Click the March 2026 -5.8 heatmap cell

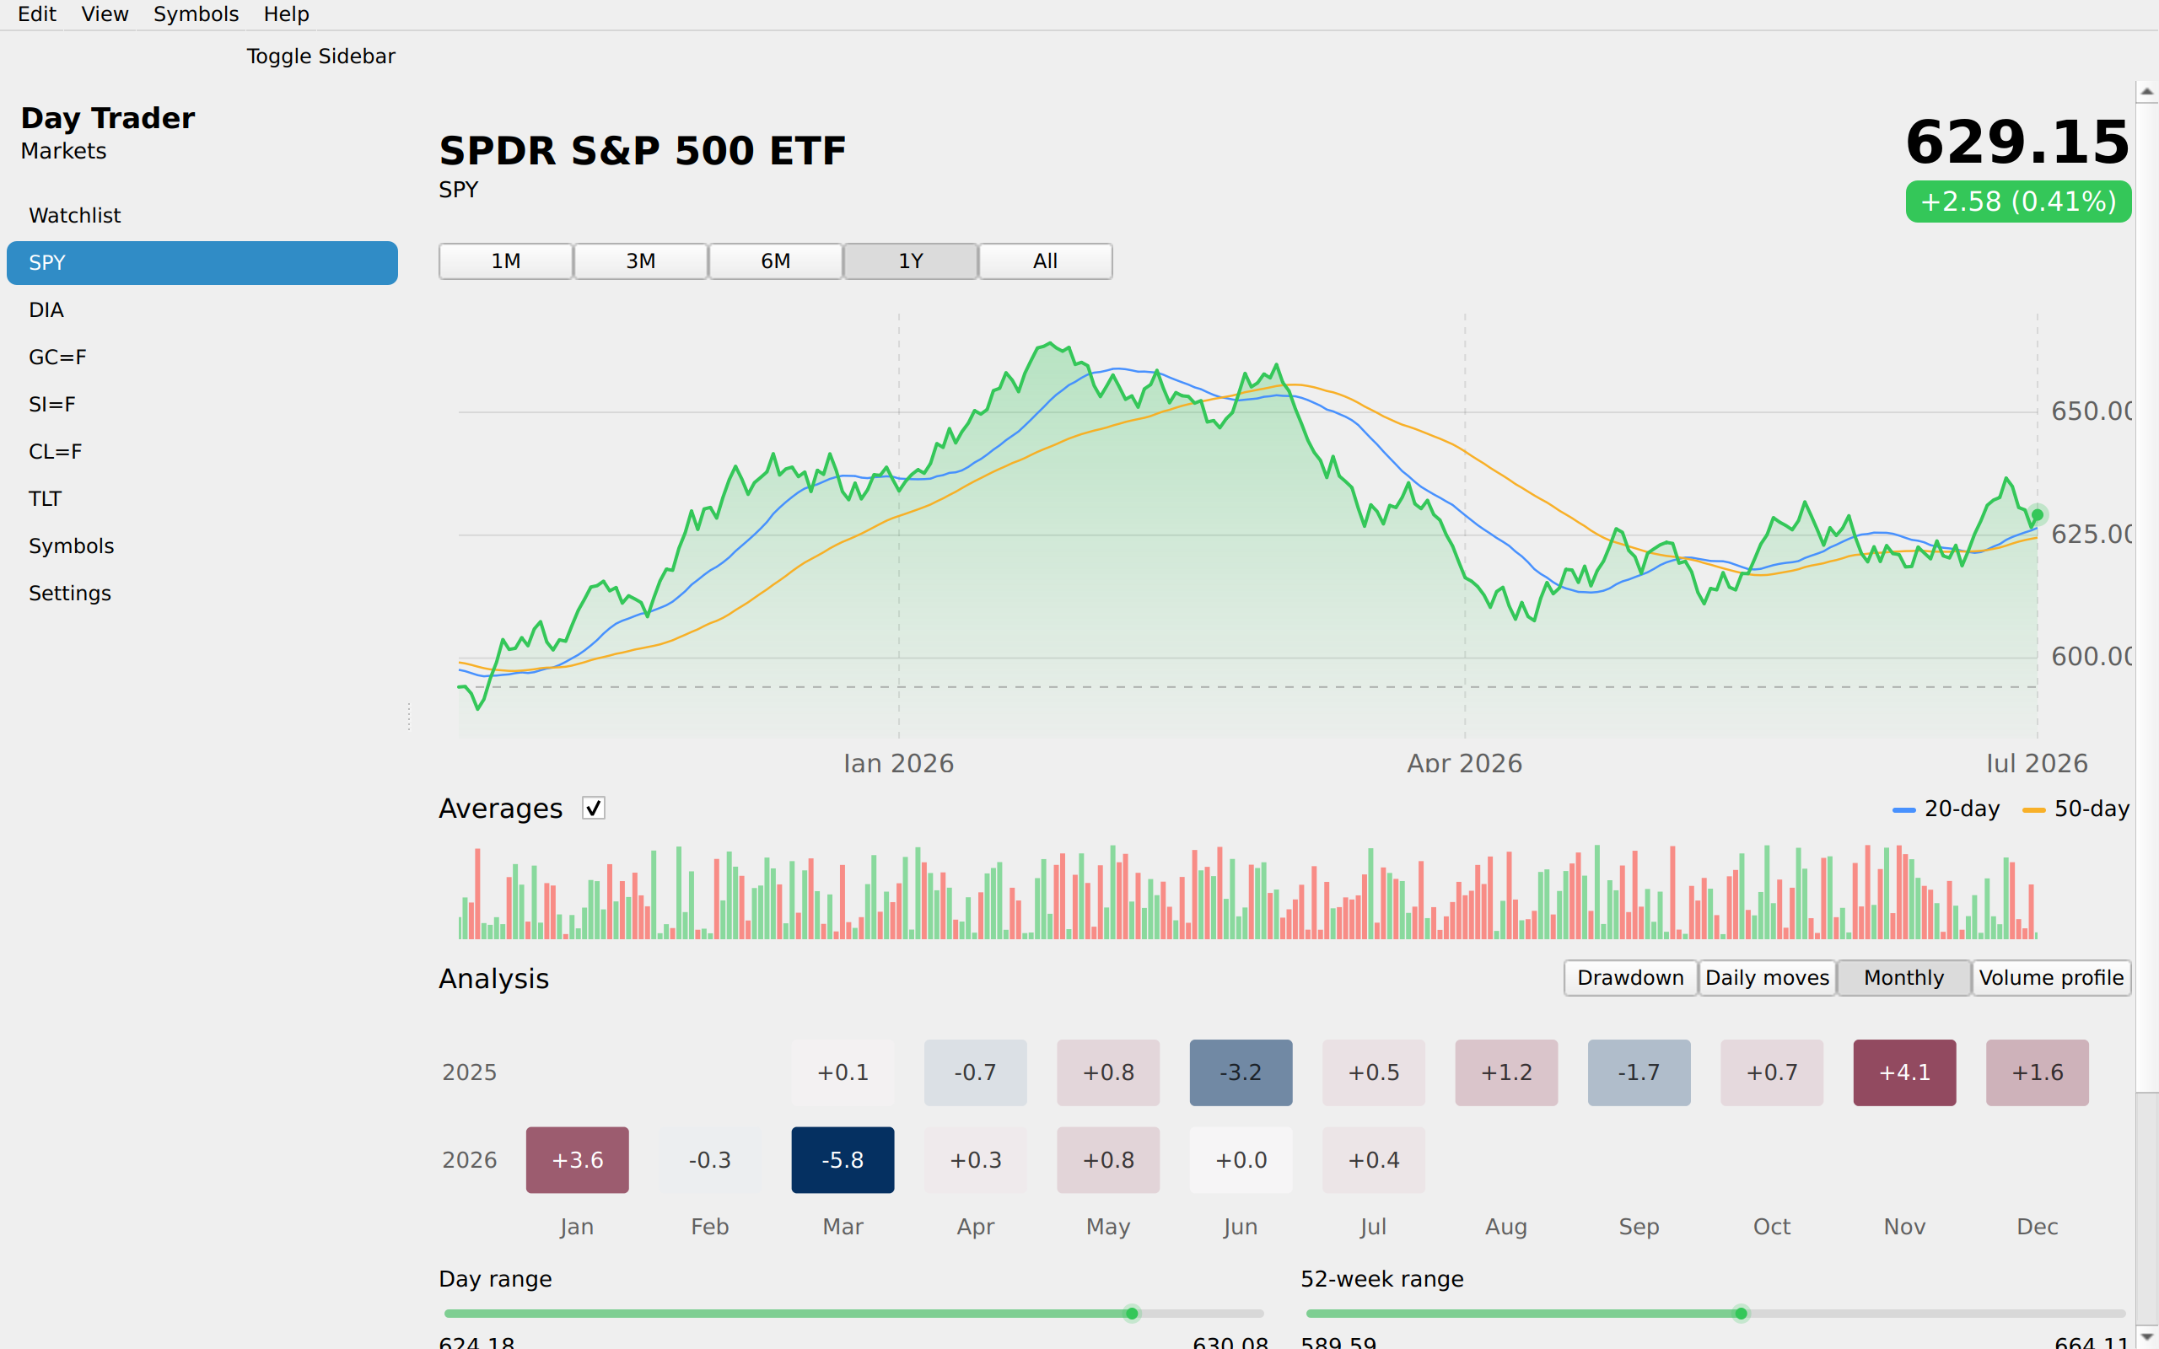click(843, 1160)
